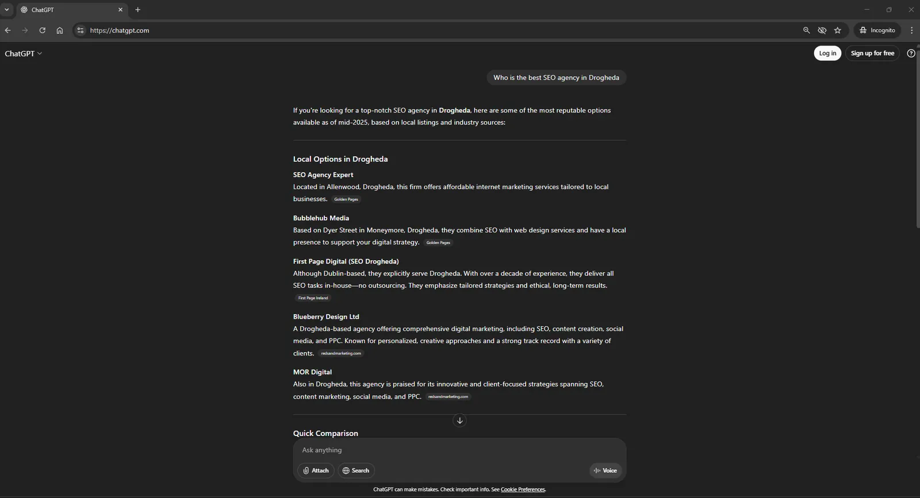Expand the tab search dropdown
The height and width of the screenshot is (498, 920).
[x=7, y=10]
